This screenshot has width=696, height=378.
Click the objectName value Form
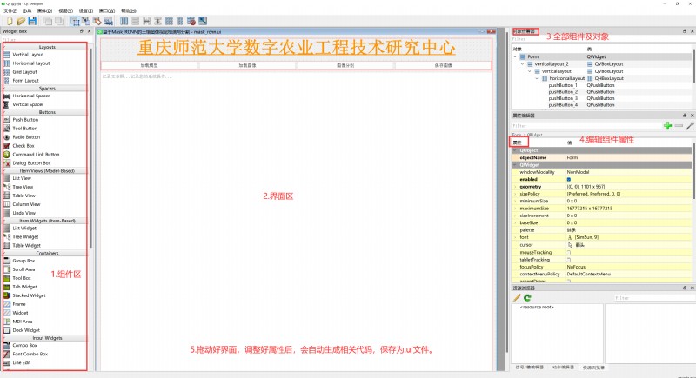click(572, 158)
